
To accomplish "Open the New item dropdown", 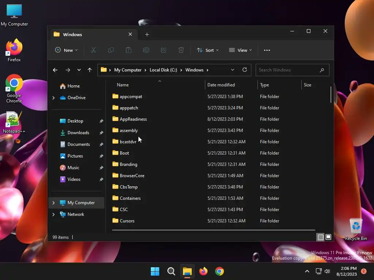I will point(66,50).
